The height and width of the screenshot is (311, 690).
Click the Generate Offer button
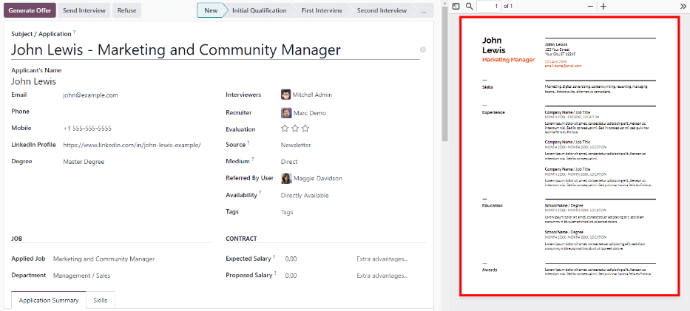(x=29, y=11)
